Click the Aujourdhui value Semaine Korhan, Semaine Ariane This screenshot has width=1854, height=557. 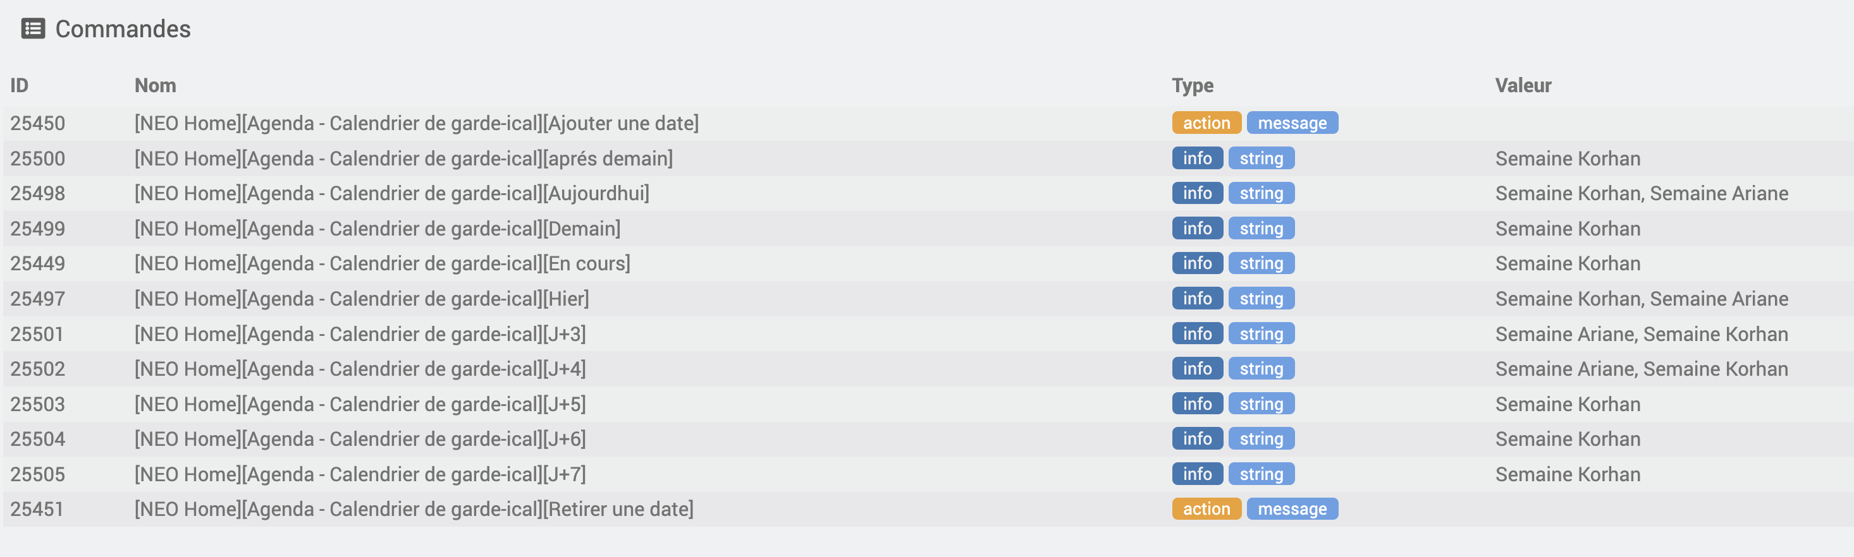click(1642, 193)
